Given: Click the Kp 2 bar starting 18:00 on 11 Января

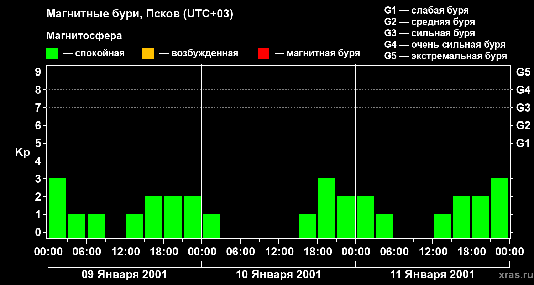Looking at the screenshot, I should point(481,217).
